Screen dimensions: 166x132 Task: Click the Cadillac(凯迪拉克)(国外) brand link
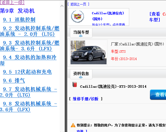pos(108,16)
